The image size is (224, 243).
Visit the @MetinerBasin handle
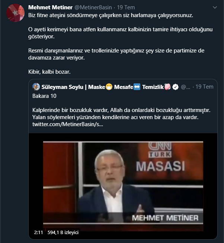tap(92, 7)
